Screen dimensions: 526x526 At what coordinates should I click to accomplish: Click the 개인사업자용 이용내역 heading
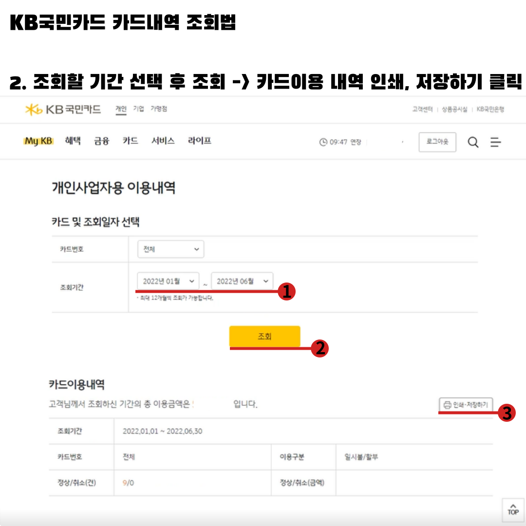(x=113, y=188)
